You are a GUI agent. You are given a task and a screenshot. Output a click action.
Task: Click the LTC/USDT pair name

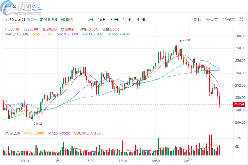(x=16, y=19)
